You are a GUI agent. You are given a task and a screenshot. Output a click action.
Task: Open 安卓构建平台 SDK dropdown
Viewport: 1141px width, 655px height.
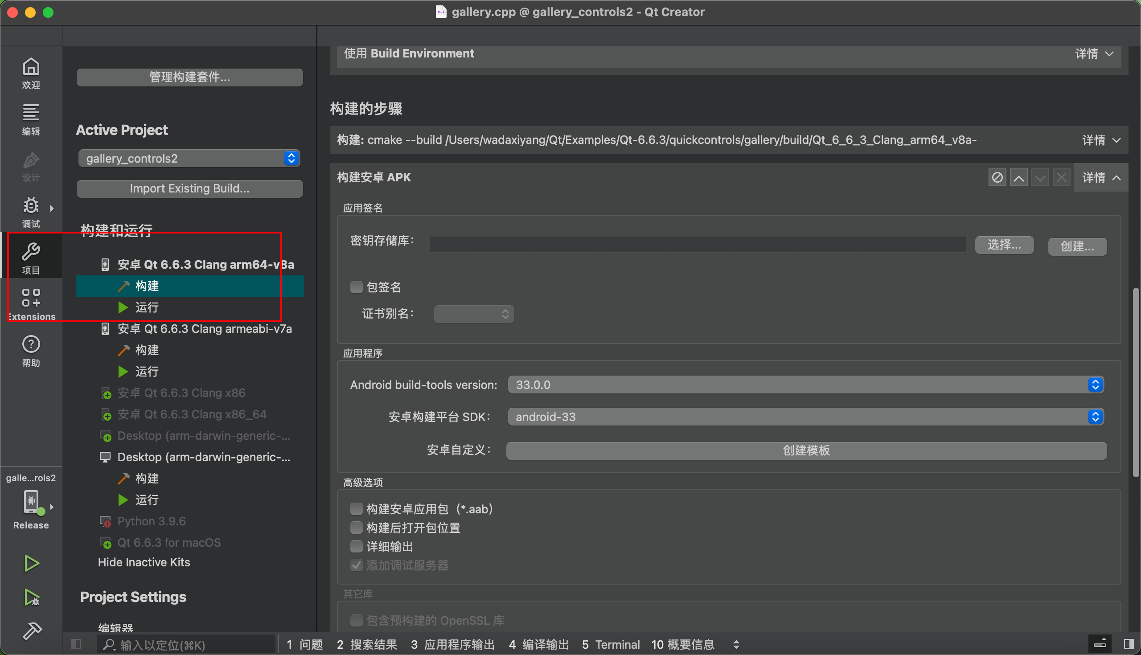click(805, 417)
